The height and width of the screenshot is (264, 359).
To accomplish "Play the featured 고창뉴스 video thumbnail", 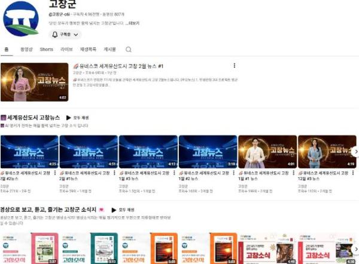I will [x=35, y=82].
